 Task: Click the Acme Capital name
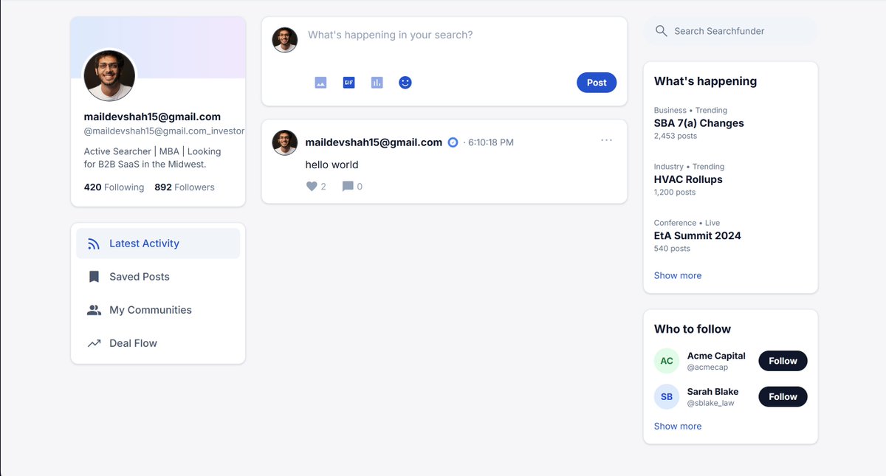point(716,356)
